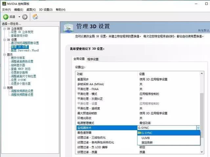The height and width of the screenshot is (157, 210).
Task: Select the 着色缓存器 row
Action: (x=107, y=133)
